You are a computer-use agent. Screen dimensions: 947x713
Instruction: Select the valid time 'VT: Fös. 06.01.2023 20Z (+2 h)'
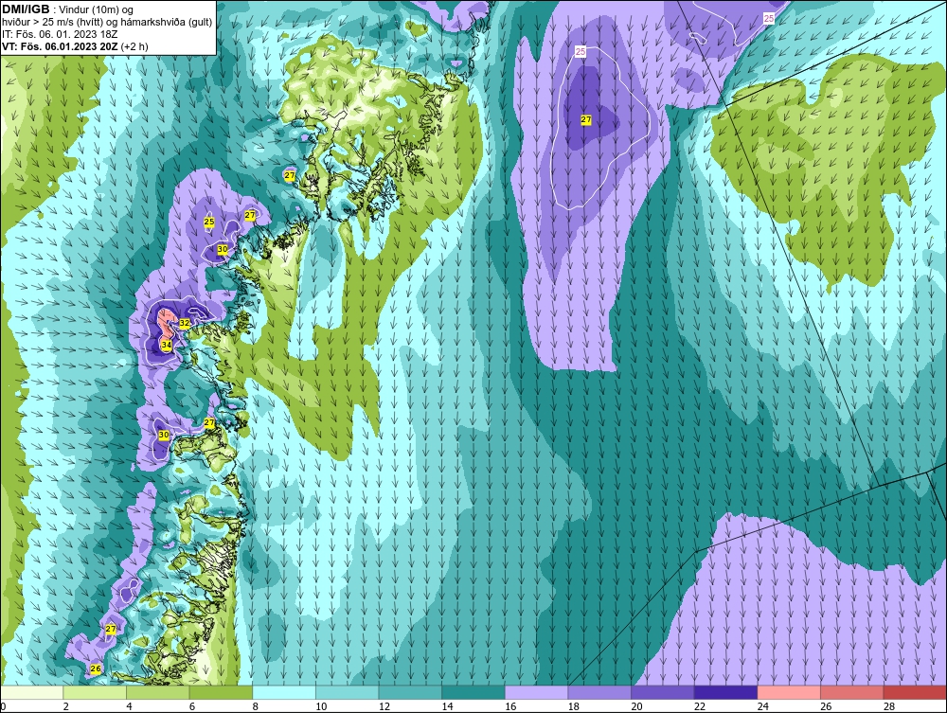point(75,45)
